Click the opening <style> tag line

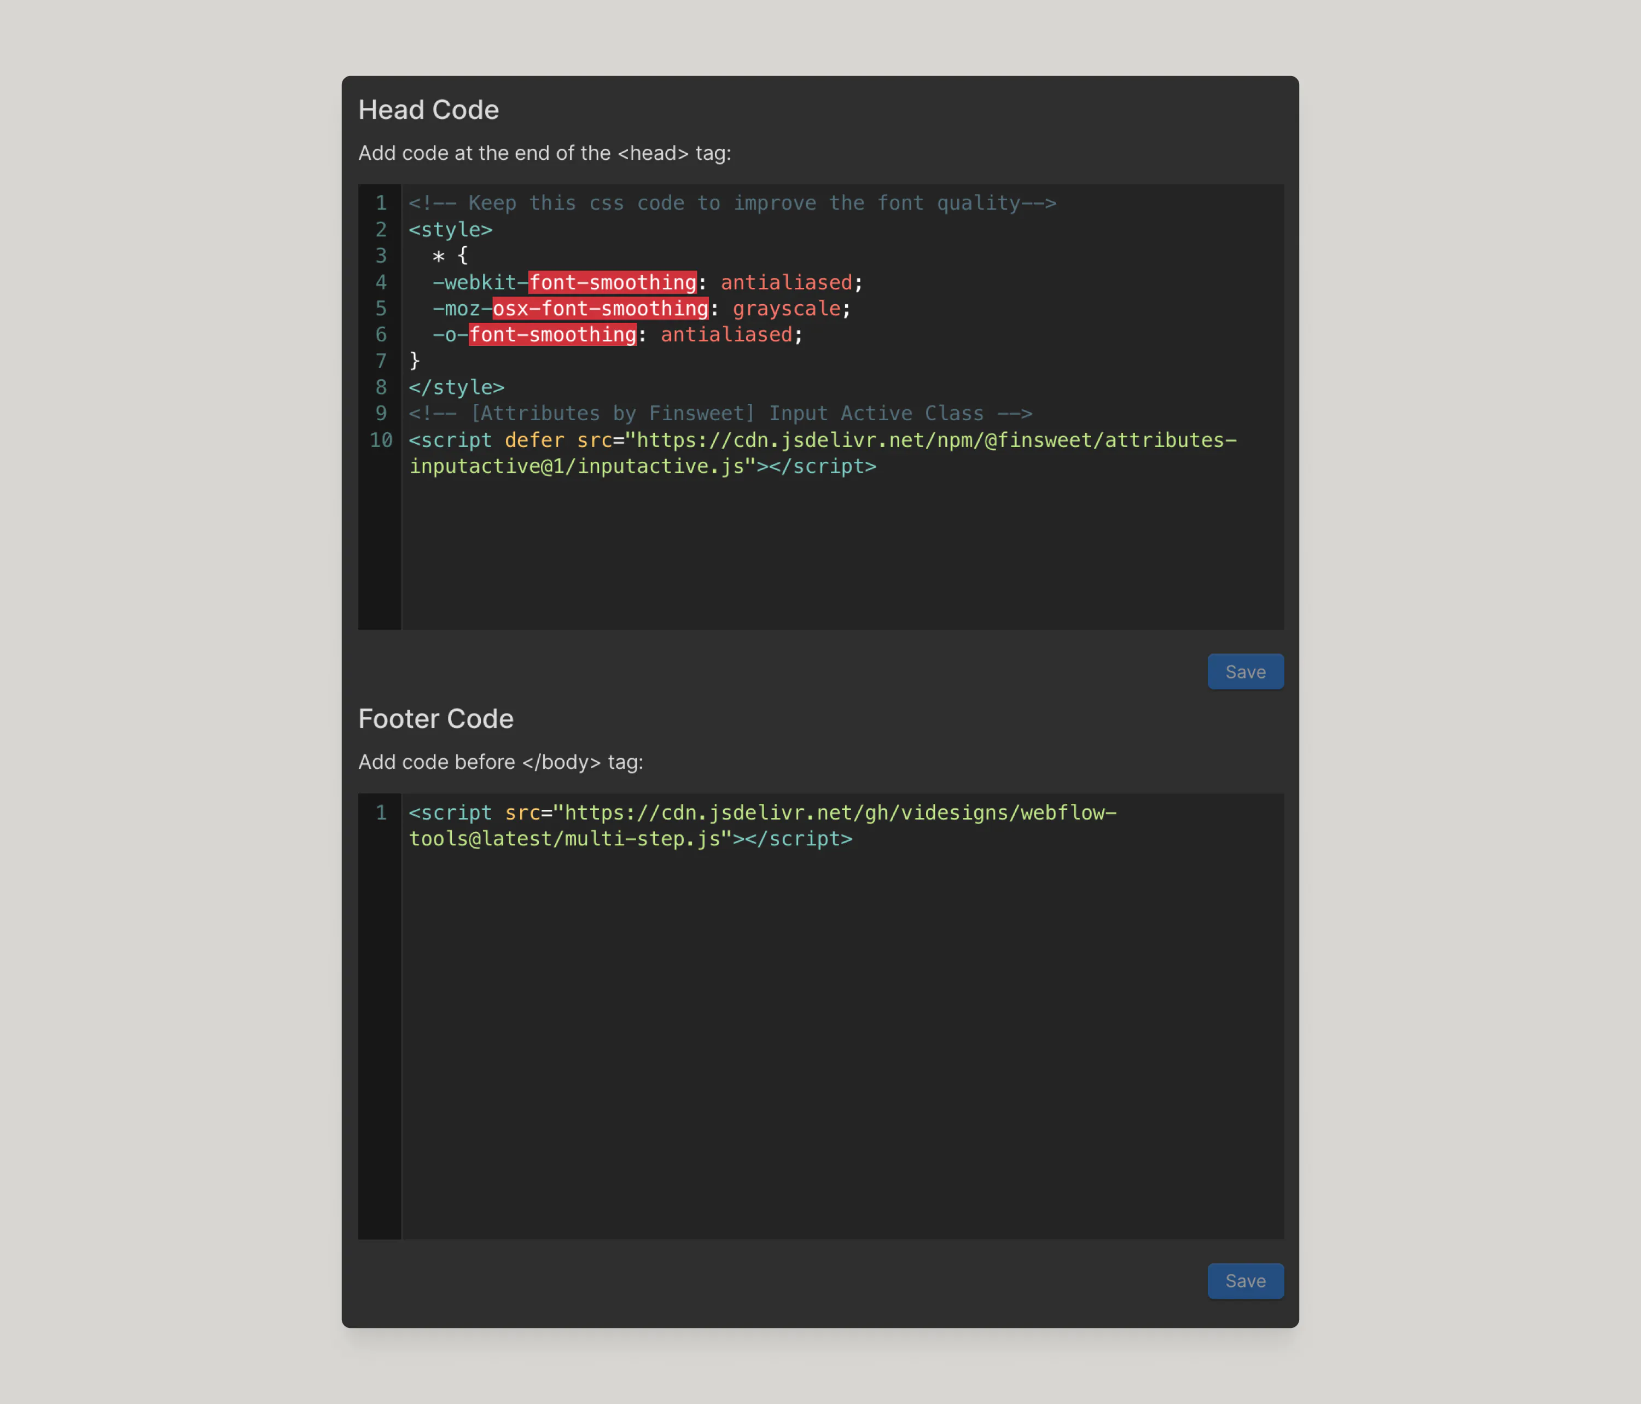[x=451, y=230]
